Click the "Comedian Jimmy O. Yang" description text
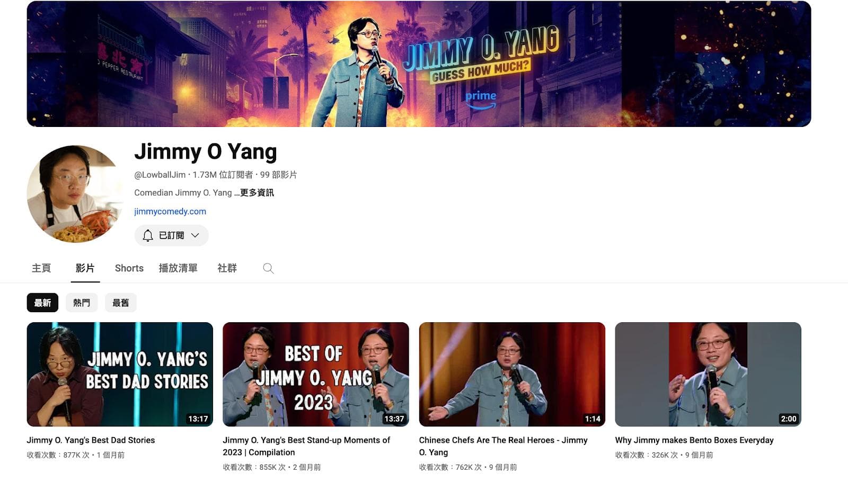This screenshot has width=848, height=482. pyautogui.click(x=183, y=193)
